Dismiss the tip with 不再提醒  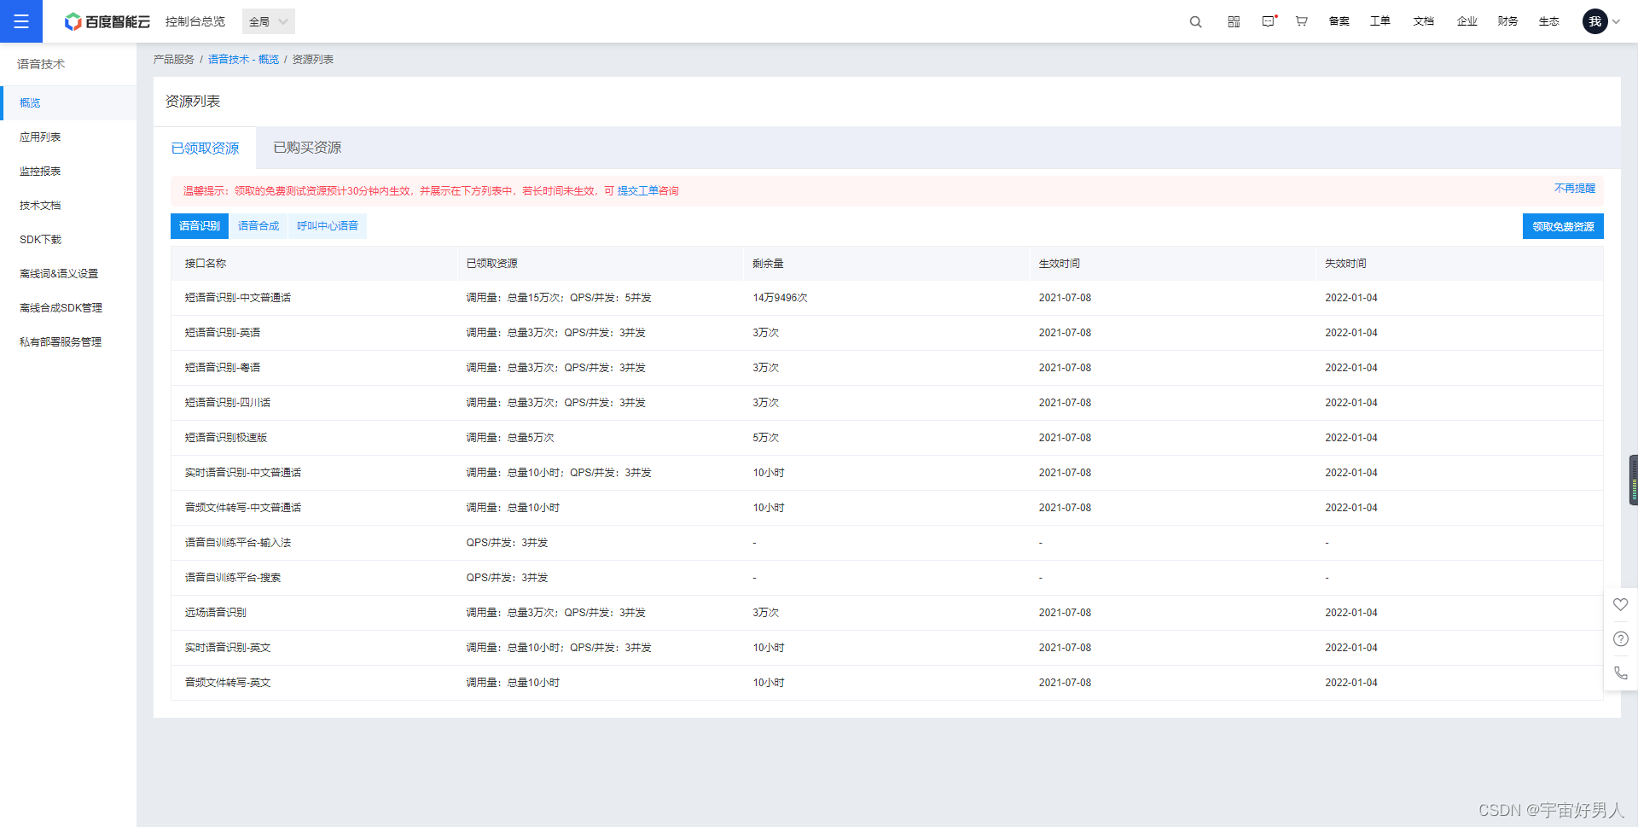tap(1574, 189)
